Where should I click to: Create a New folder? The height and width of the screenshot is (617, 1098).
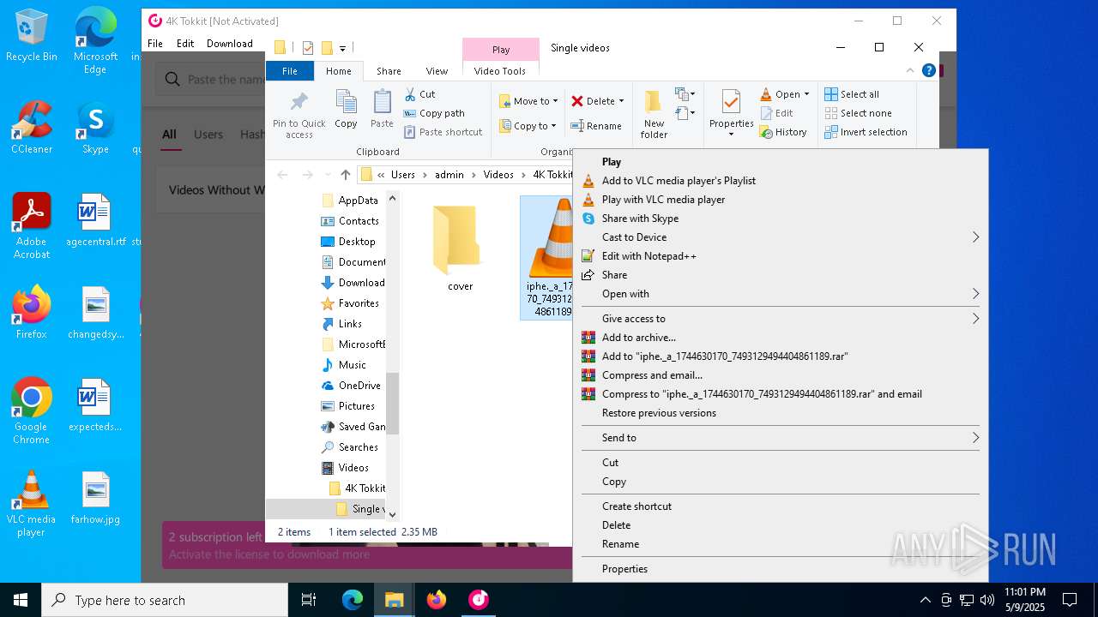click(x=654, y=114)
